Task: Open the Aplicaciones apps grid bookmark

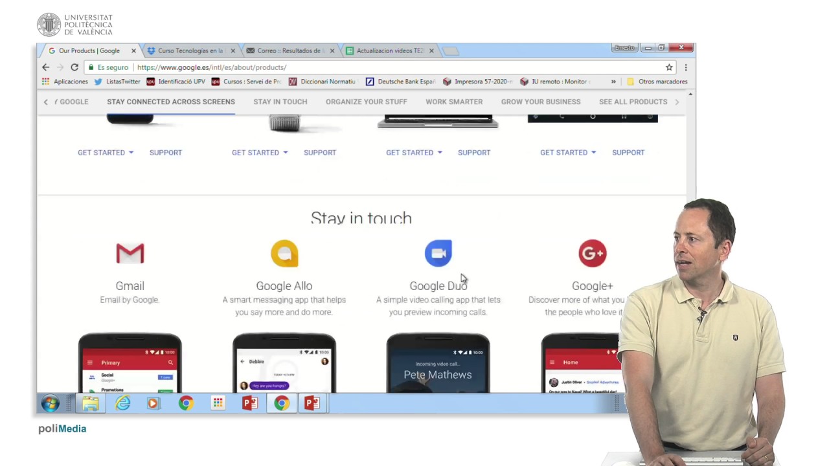Action: pos(65,82)
